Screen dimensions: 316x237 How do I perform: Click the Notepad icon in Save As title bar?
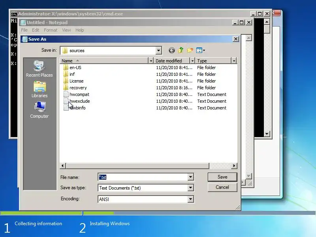[x=24, y=39]
